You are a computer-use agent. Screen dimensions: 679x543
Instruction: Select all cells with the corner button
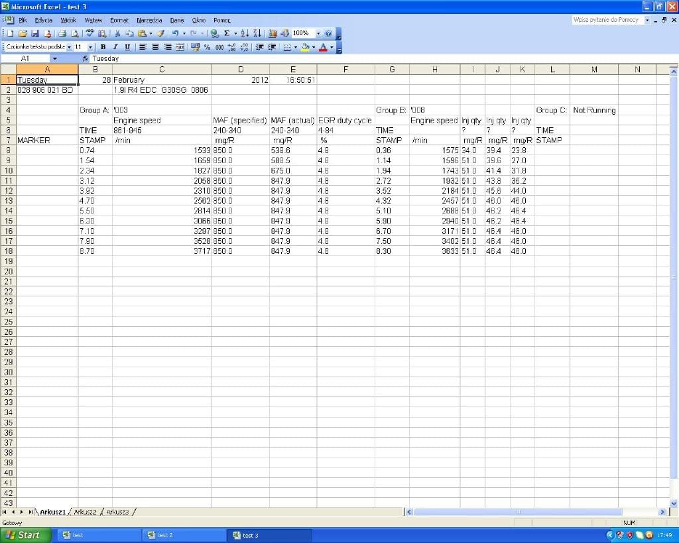[8, 69]
